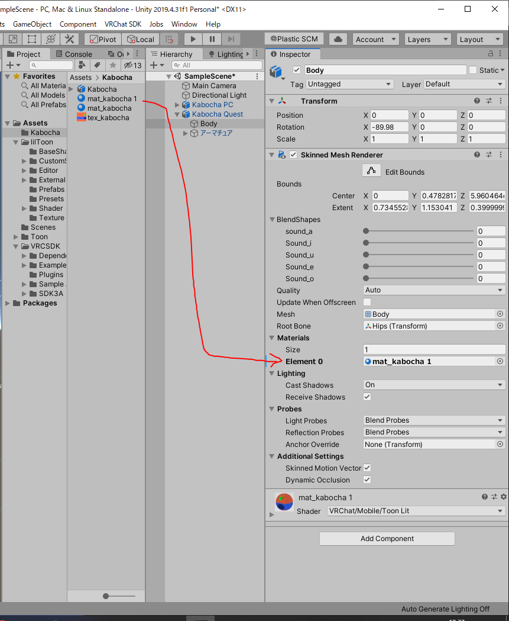Open the VRChat SDK menu
Viewport: 509px width, 621px height.
coord(122,24)
